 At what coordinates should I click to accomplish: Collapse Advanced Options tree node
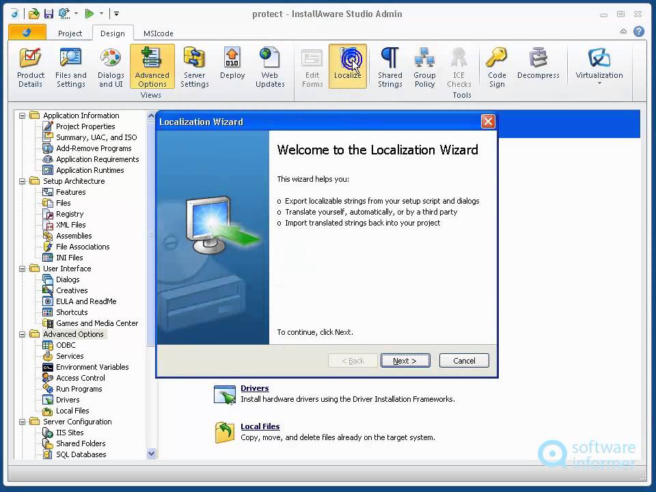[x=22, y=334]
